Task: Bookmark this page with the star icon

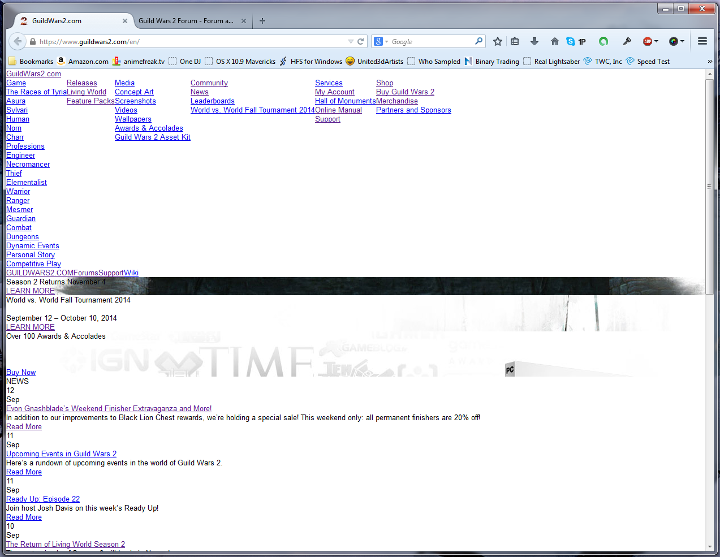Action: 498,41
